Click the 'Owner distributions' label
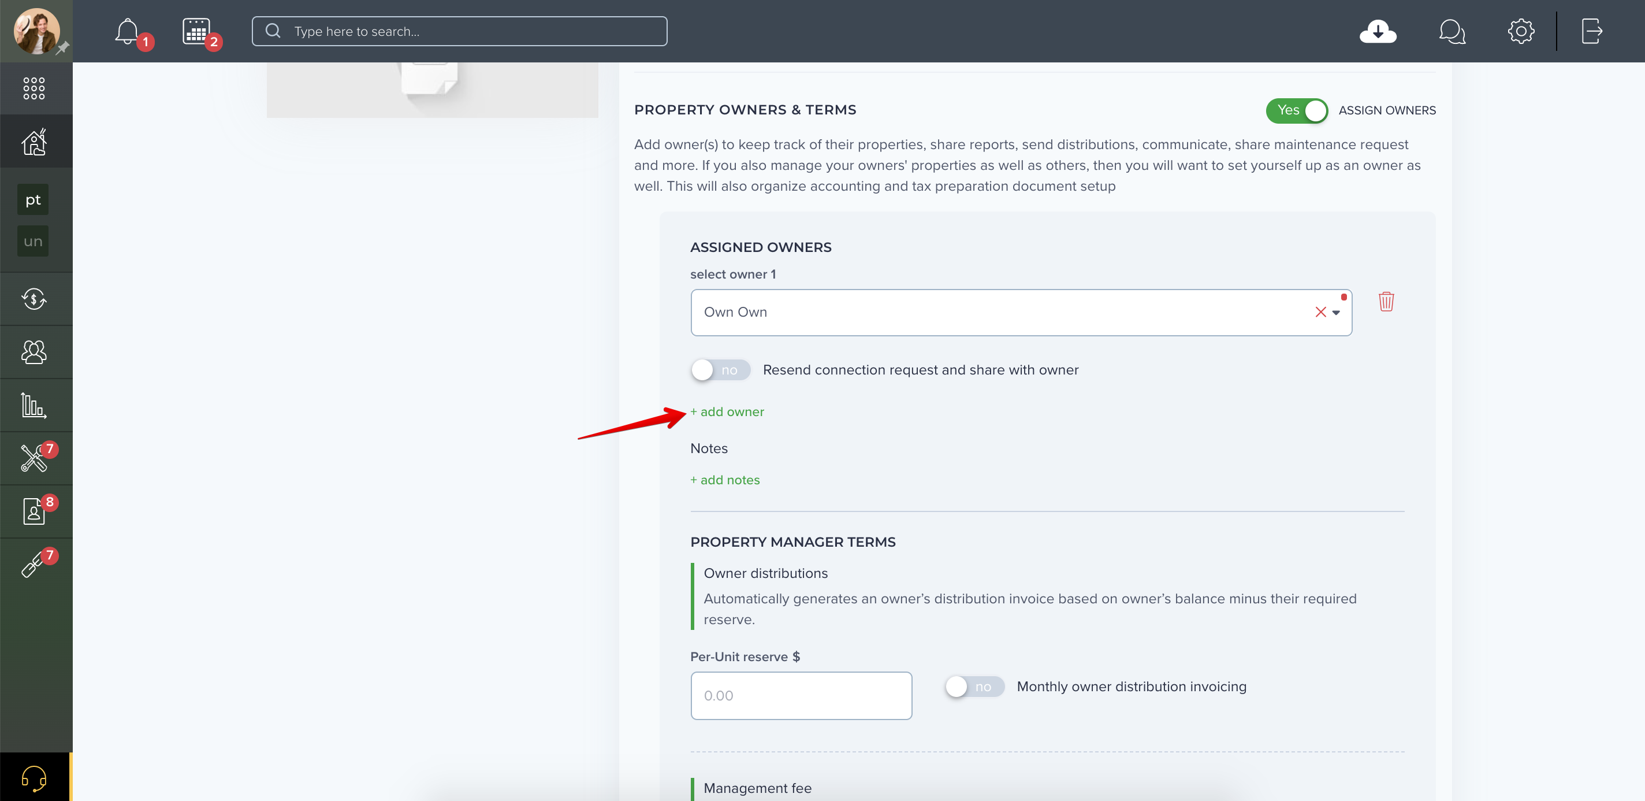The width and height of the screenshot is (1645, 801). (765, 574)
